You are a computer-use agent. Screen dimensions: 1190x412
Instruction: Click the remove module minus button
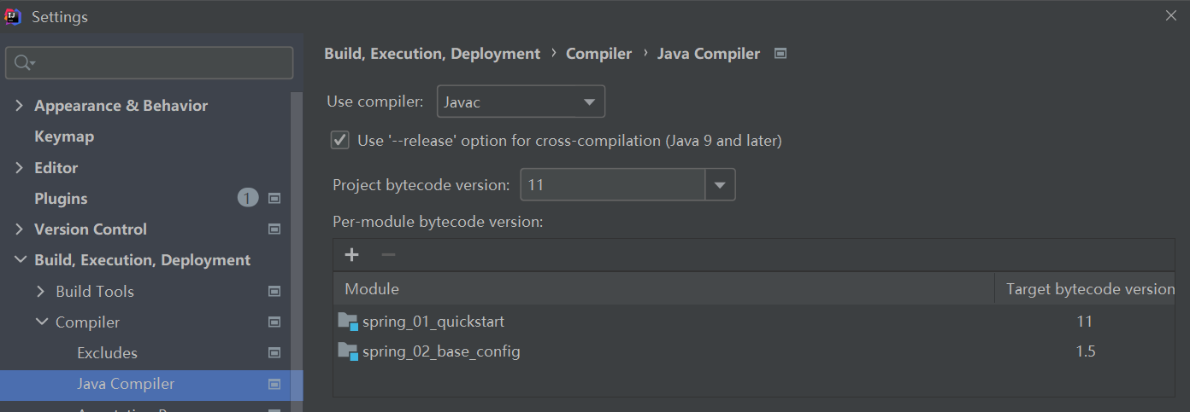click(x=388, y=254)
